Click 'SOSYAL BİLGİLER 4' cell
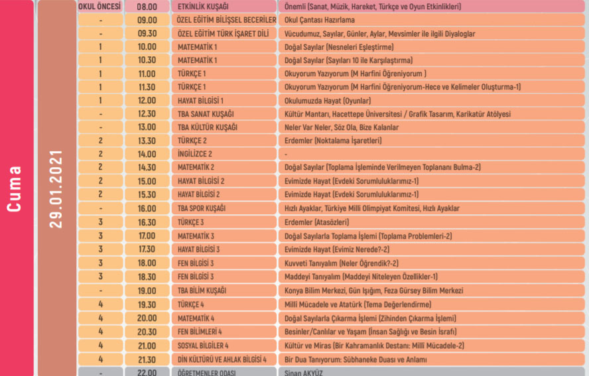The image size is (589, 376). (x=224, y=345)
